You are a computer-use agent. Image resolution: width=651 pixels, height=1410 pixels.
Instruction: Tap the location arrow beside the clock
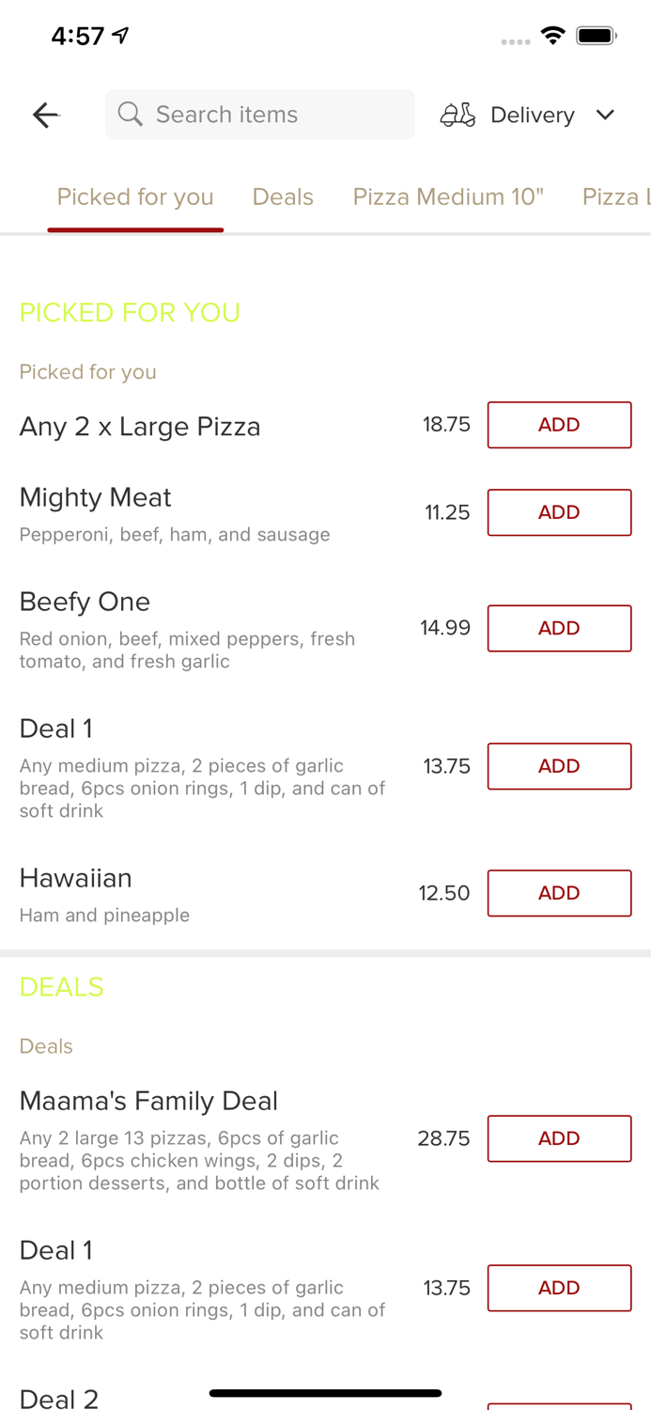(x=119, y=34)
